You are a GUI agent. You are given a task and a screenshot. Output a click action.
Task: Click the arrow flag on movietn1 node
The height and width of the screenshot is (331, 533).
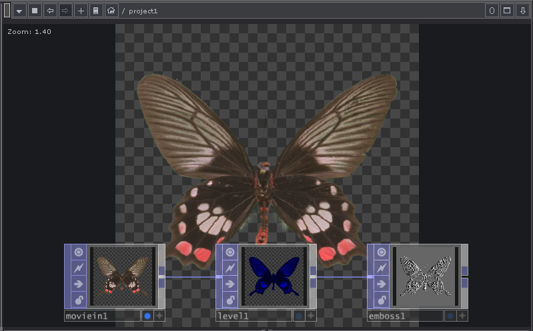(79, 284)
